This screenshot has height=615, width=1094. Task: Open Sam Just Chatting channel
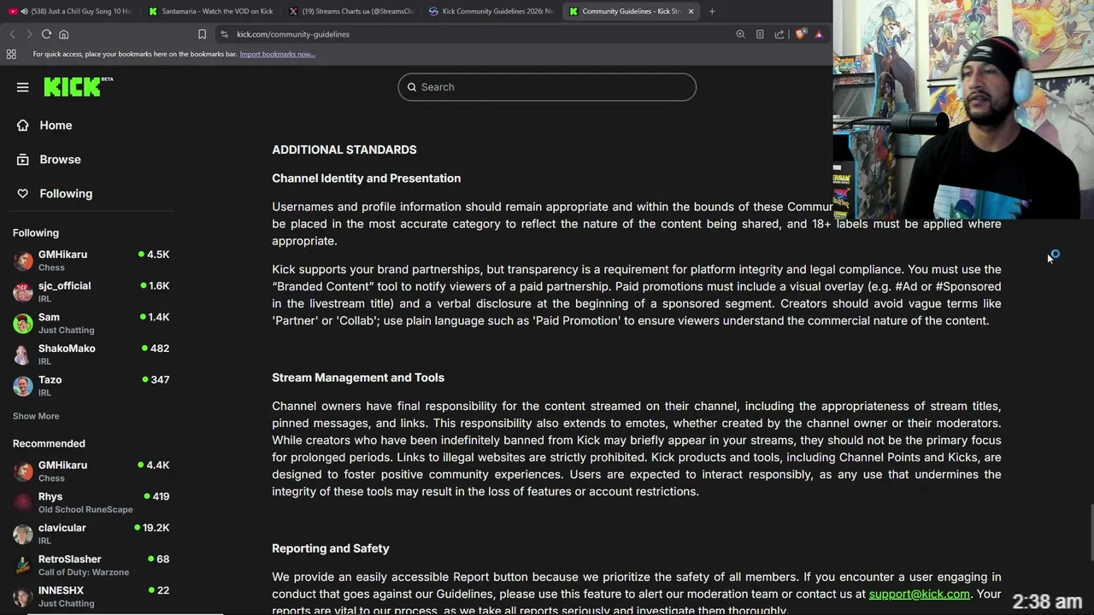[91, 323]
